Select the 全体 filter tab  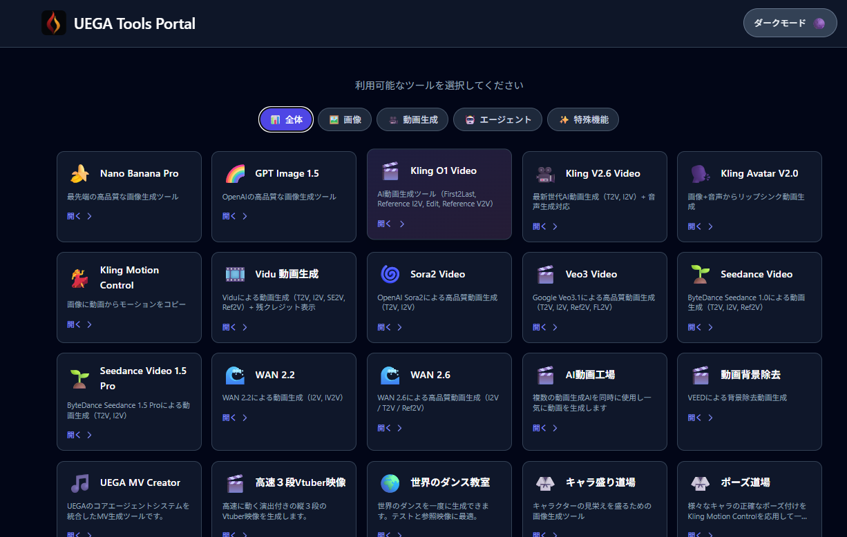click(286, 119)
